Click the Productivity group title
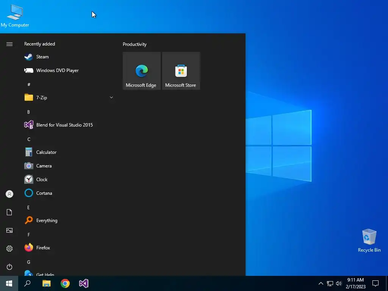Image resolution: width=388 pixels, height=291 pixels. [135, 44]
